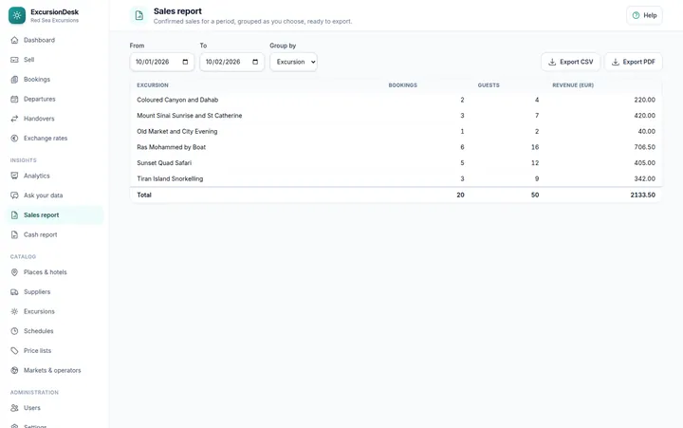
Task: Click the Sales report header page icon
Action: click(138, 16)
